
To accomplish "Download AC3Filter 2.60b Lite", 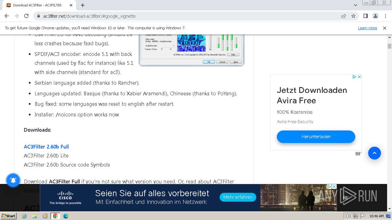I will tap(46, 156).
